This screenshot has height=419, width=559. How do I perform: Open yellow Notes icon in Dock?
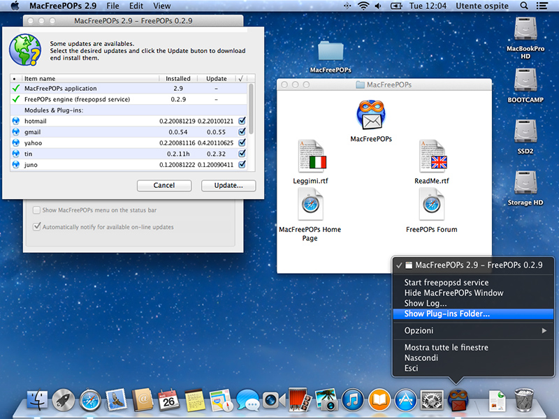pos(195,400)
